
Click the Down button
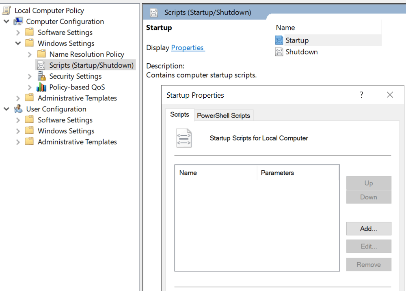(369, 197)
